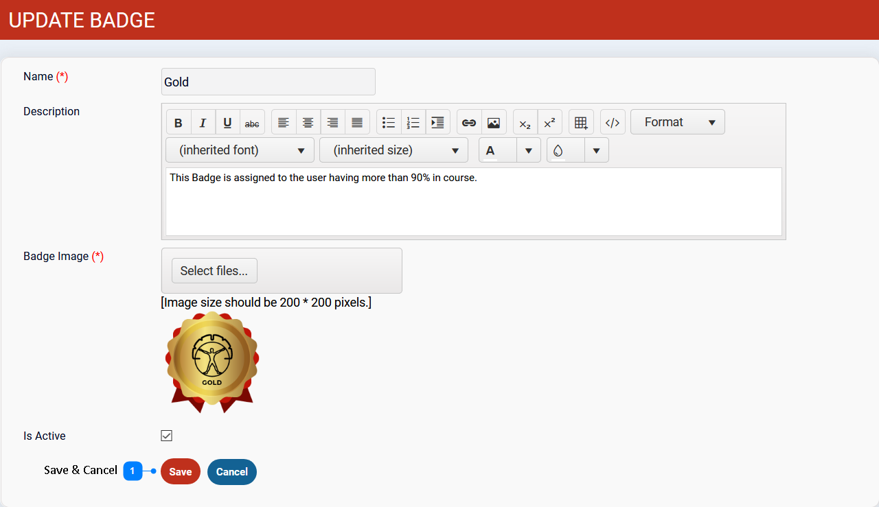The width and height of the screenshot is (879, 507).
Task: Open the Create table tool
Action: pyautogui.click(x=581, y=123)
